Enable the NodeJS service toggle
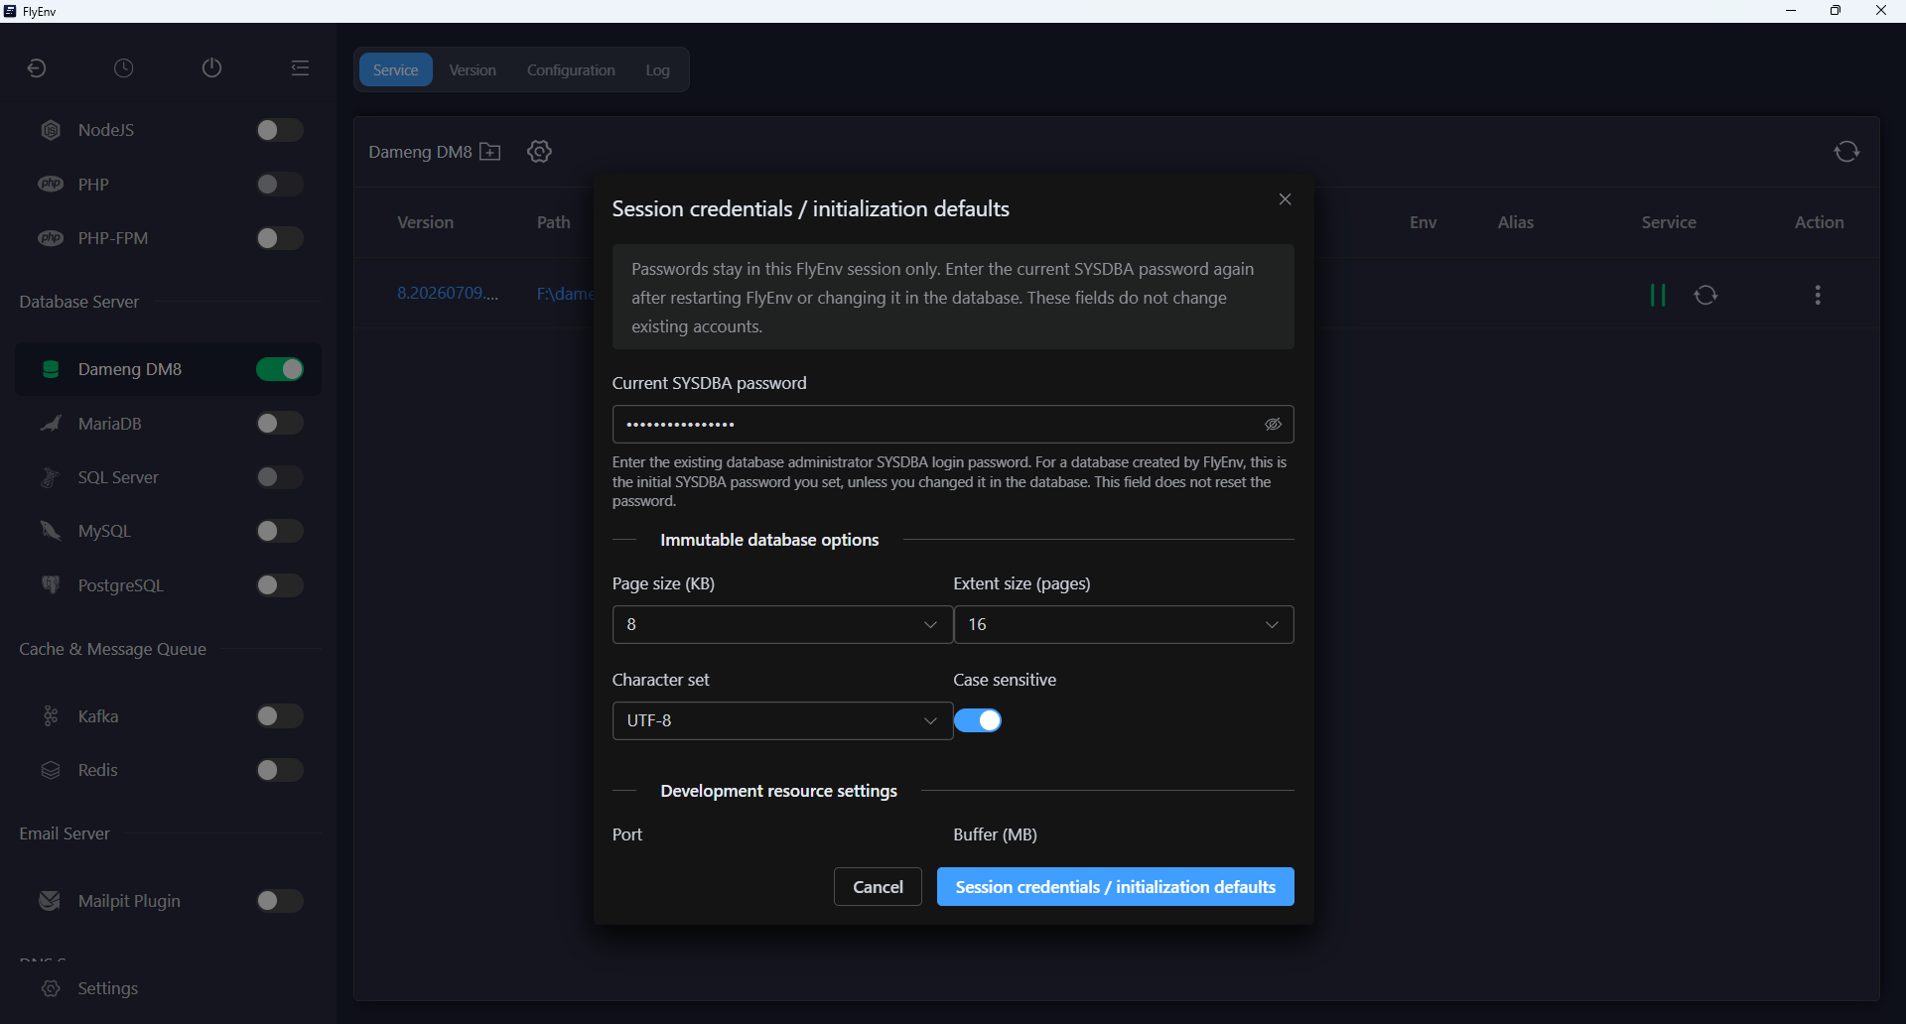 pyautogui.click(x=279, y=130)
